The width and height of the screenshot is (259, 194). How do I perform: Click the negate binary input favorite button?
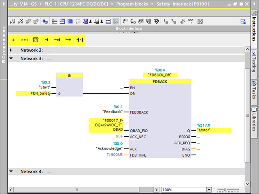pyautogui.click(x=57, y=40)
